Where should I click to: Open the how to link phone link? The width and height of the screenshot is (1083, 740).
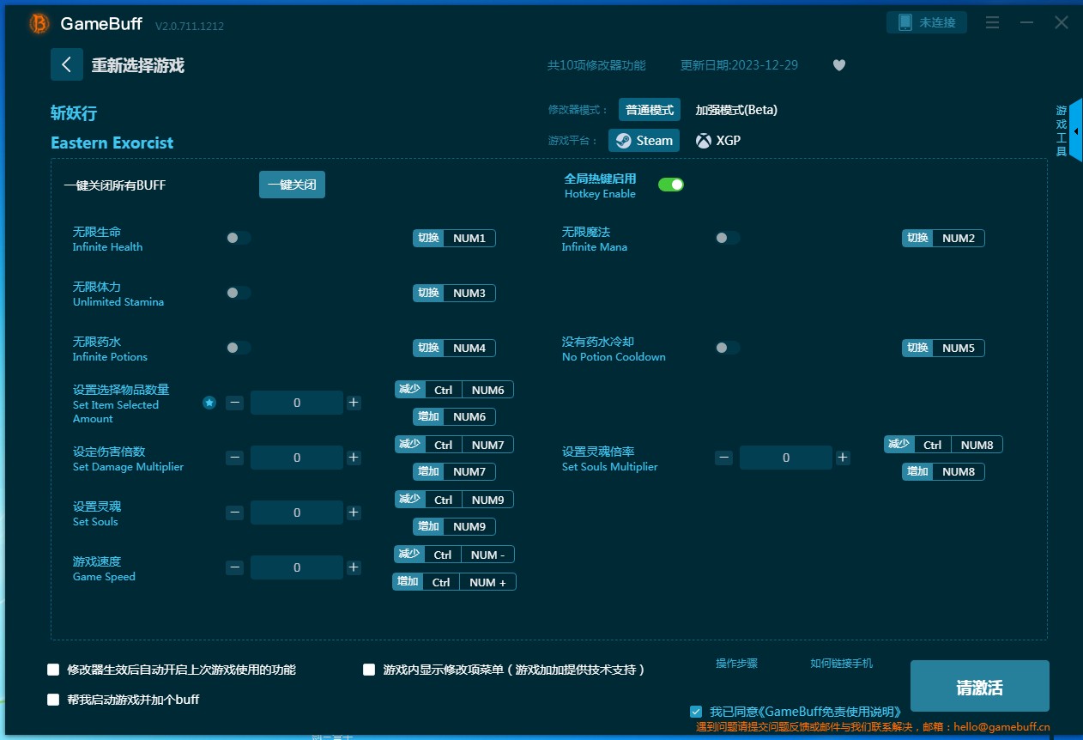pos(841,664)
